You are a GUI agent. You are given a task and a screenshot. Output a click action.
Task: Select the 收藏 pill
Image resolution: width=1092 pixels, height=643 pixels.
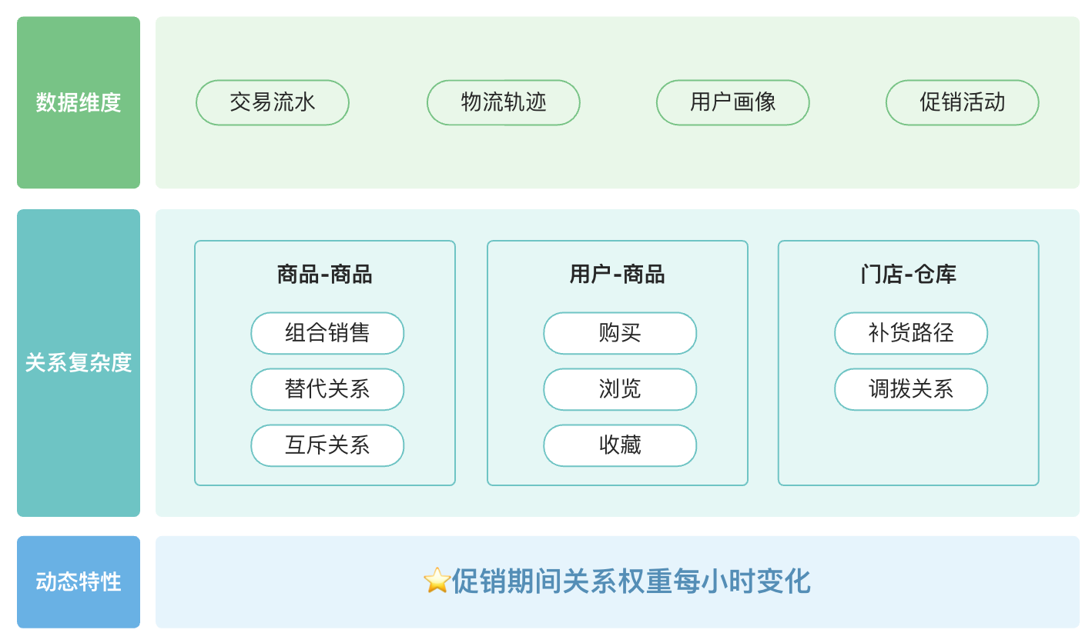[620, 445]
